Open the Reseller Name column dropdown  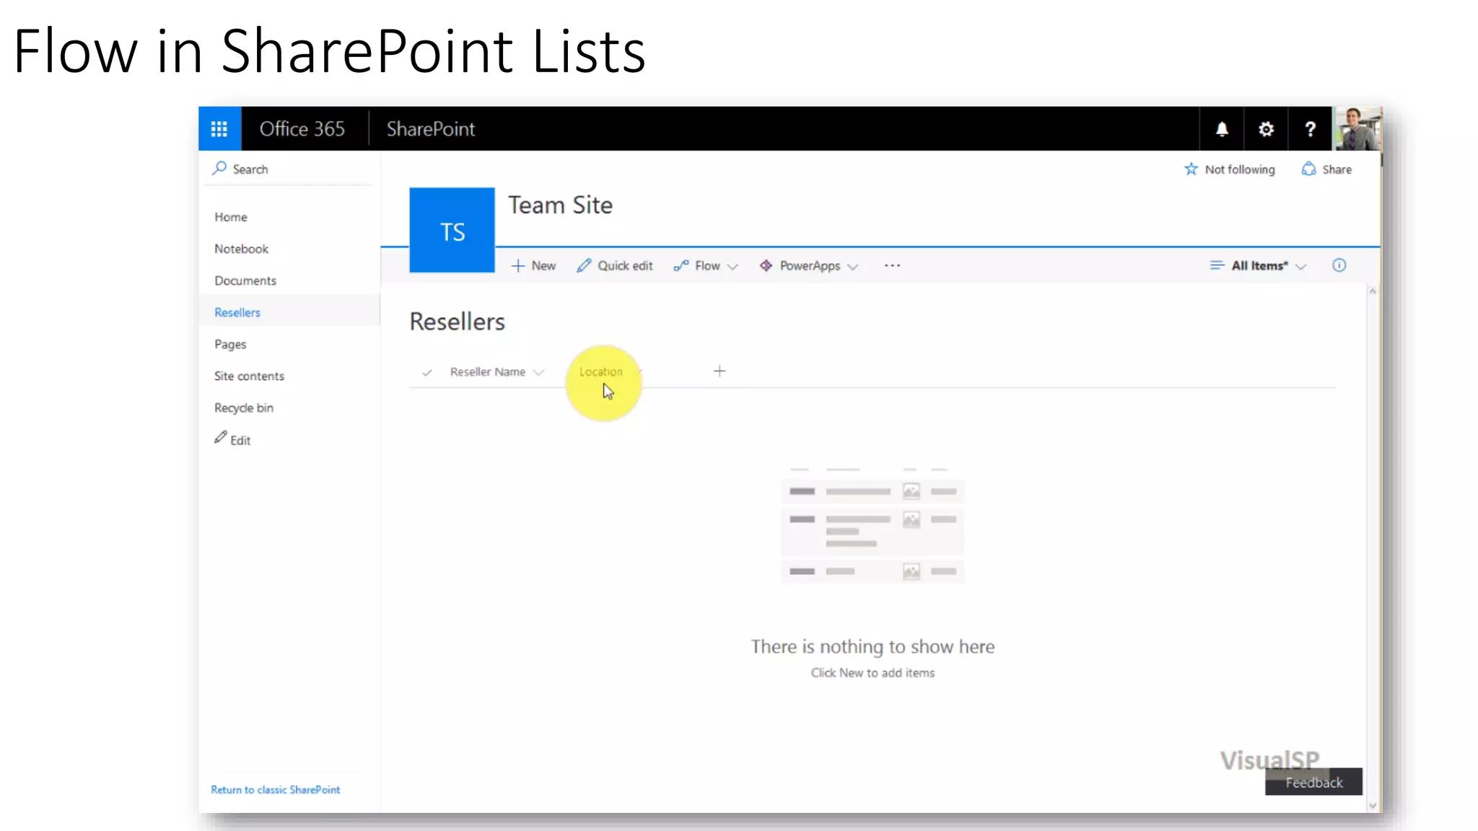click(x=538, y=372)
